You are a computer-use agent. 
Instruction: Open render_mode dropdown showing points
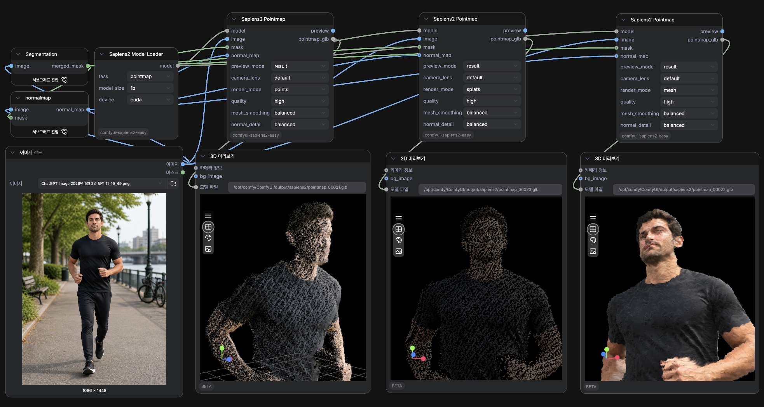point(300,89)
